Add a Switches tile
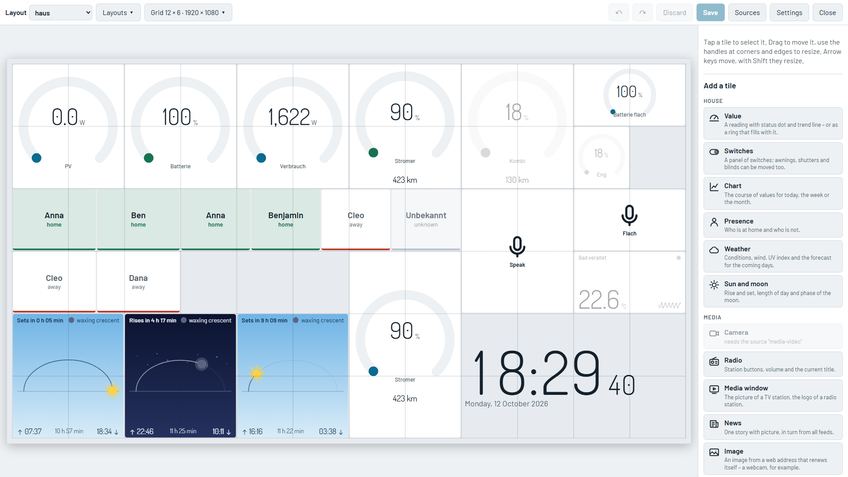848x477 pixels. (x=773, y=159)
